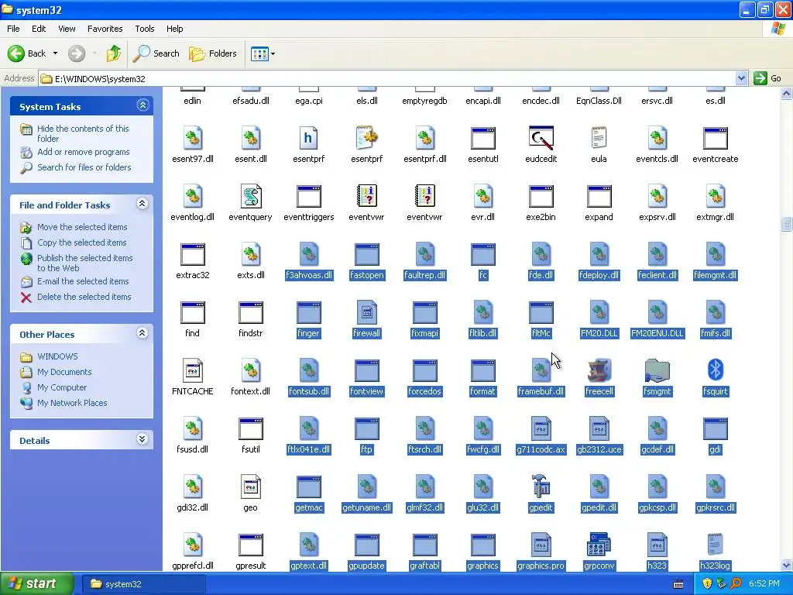Select the eventquery script icon
Image resolution: width=793 pixels, height=595 pixels.
click(x=250, y=196)
